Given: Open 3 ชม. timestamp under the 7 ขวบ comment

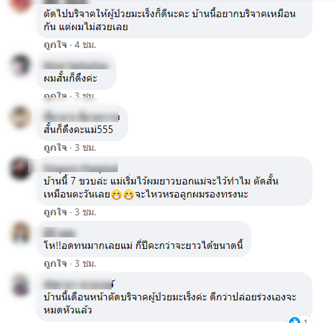Looking at the screenshot, I should [85, 212].
